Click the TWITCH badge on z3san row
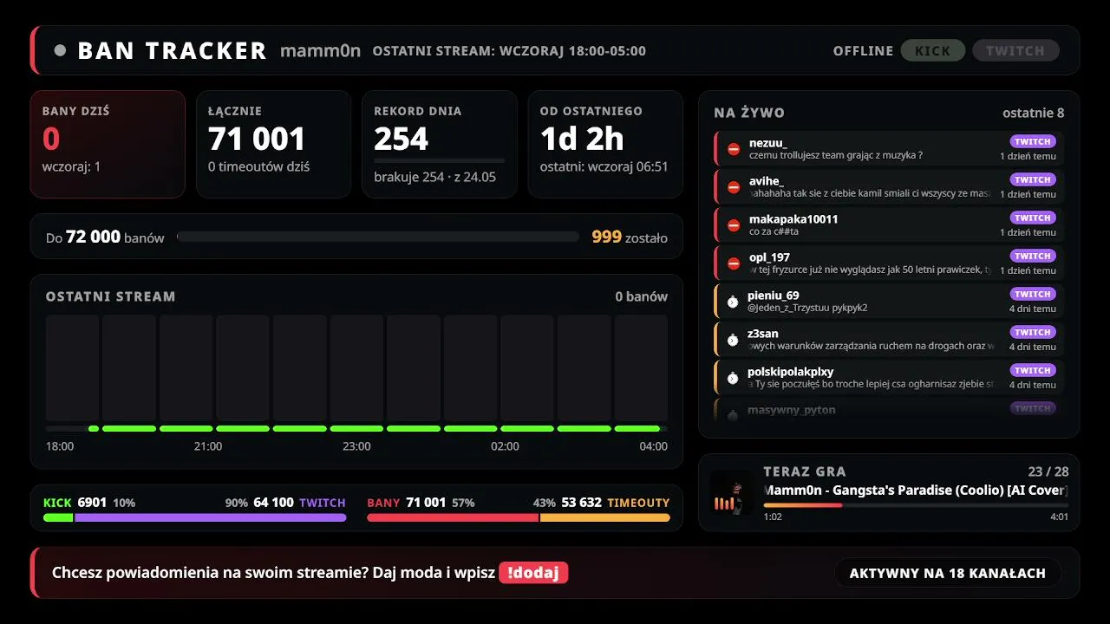Image resolution: width=1110 pixels, height=624 pixels. pyautogui.click(x=1033, y=332)
